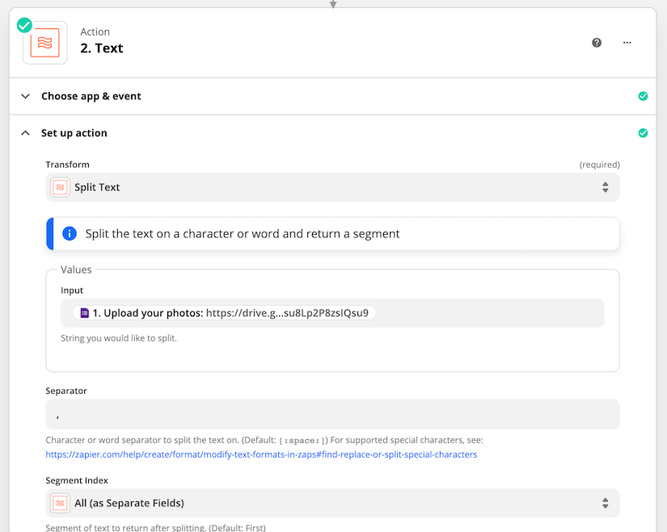This screenshot has width=667, height=532.
Task: Click the blue info icon in the hint box
Action: click(70, 233)
